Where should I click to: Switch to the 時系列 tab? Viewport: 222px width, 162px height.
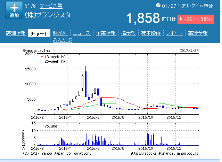[x=60, y=33]
